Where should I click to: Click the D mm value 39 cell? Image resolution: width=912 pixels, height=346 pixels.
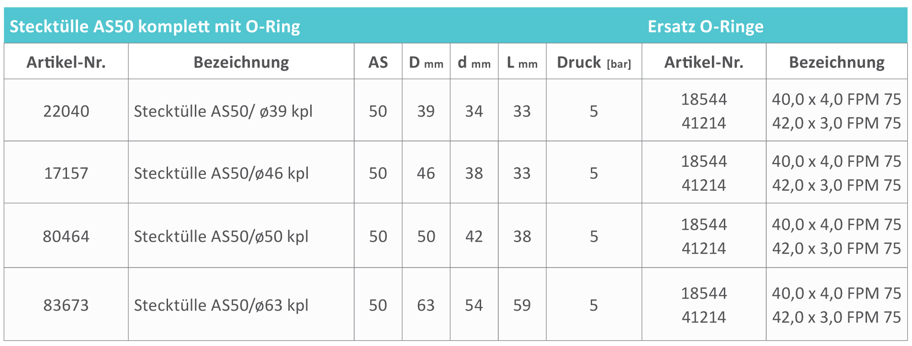426,111
